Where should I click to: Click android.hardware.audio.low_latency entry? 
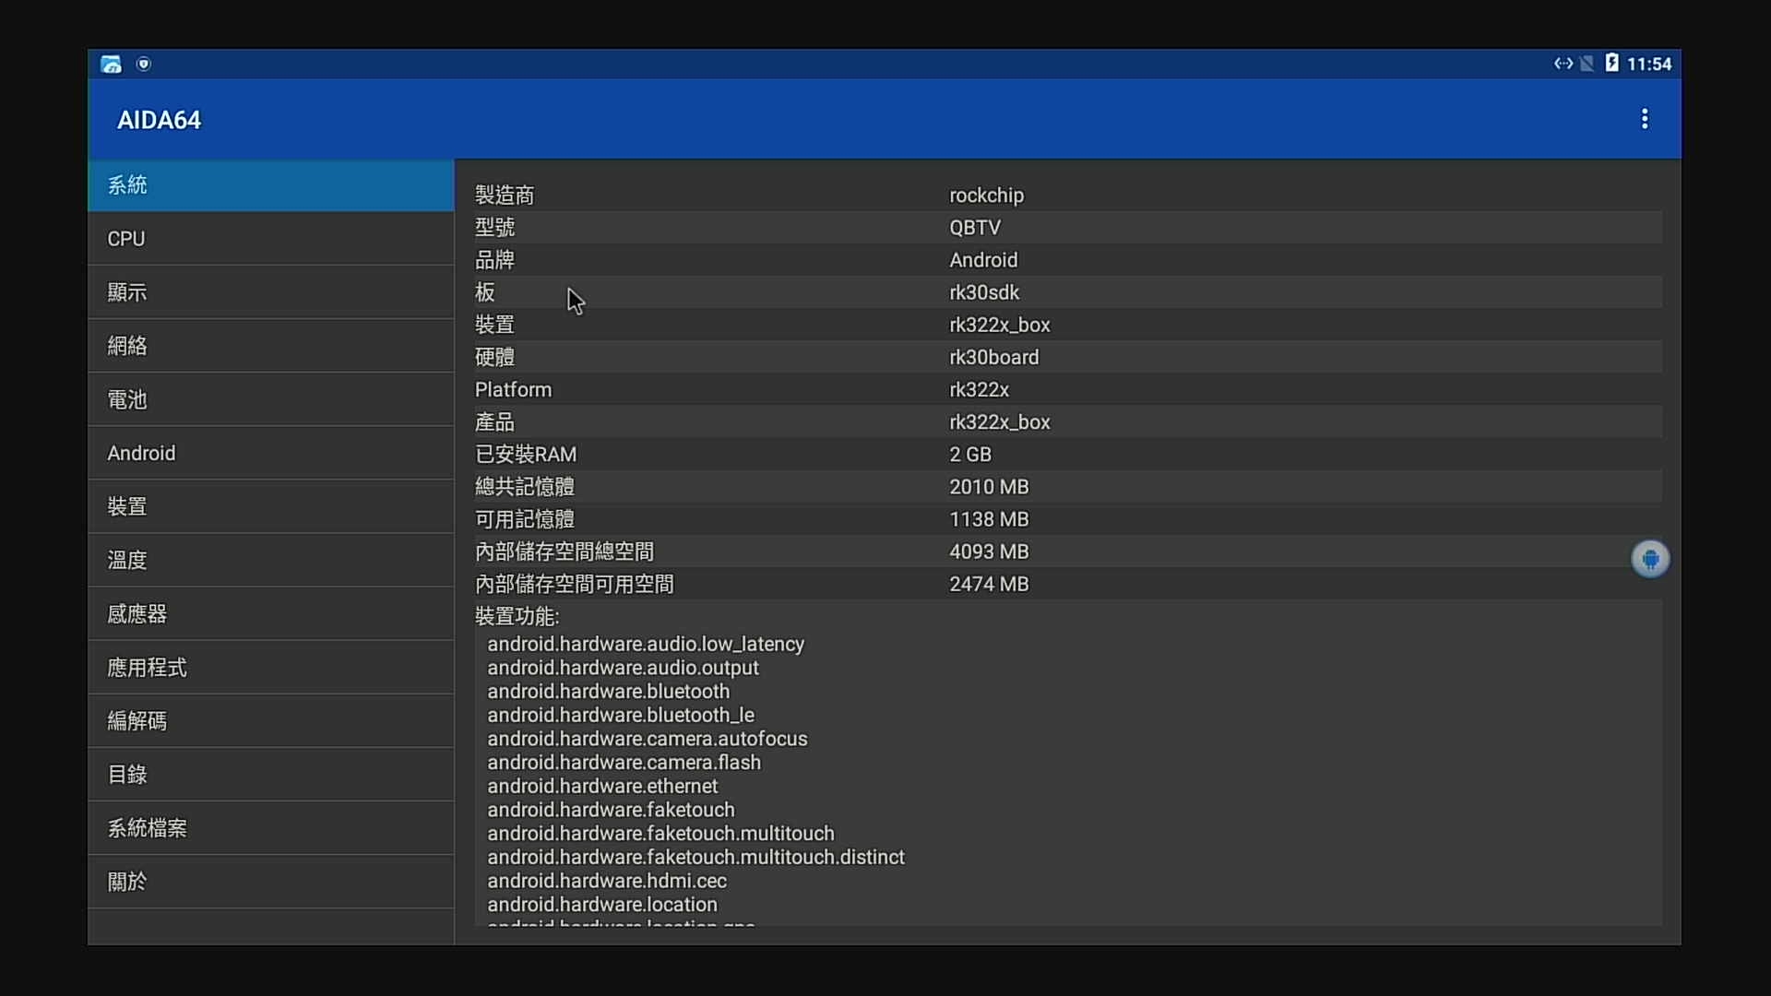[x=646, y=644]
